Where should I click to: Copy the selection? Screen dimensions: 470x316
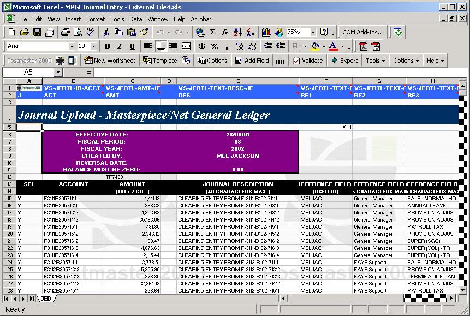[x=118, y=32]
